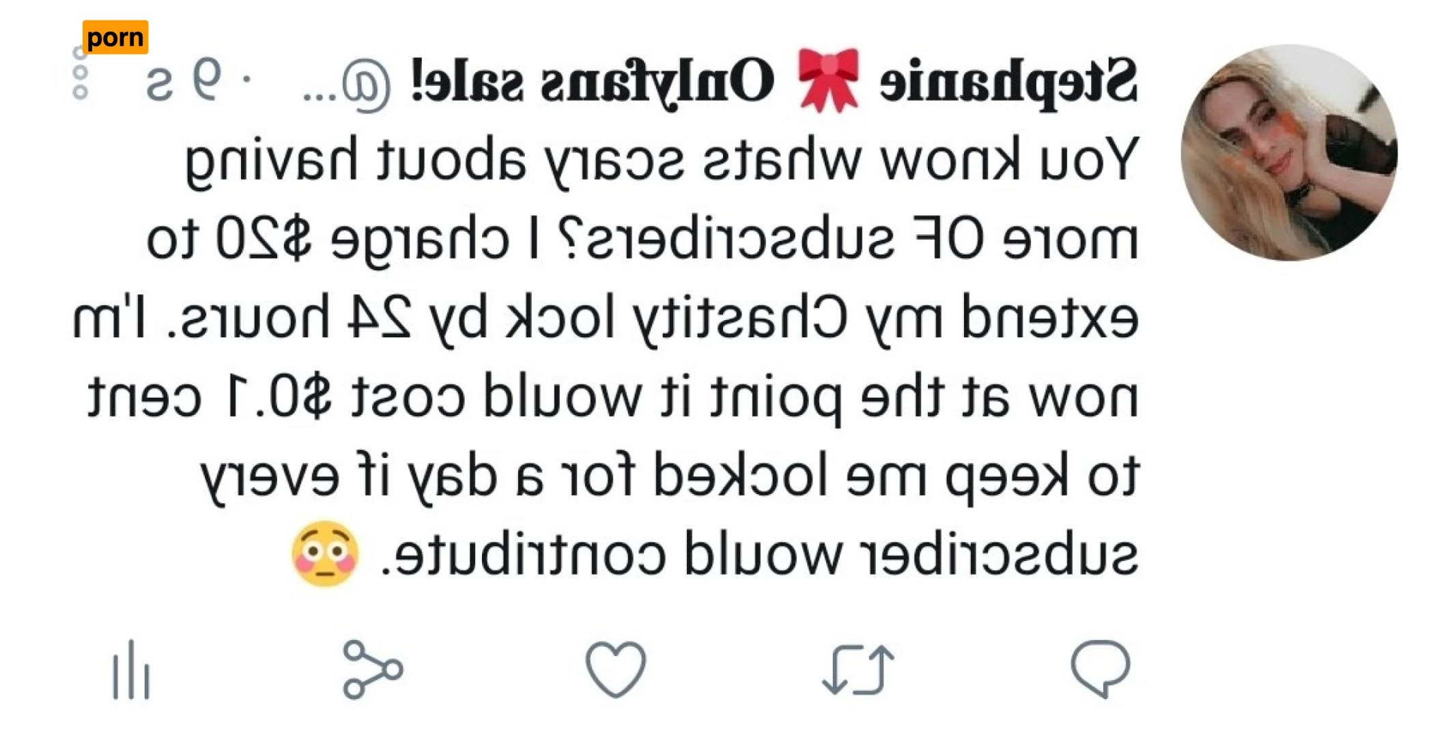The image size is (1446, 735).
Task: Open the three-dot more options menu
Action: point(80,73)
